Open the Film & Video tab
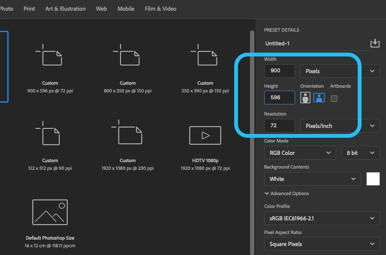The image size is (386, 255). pos(160,9)
